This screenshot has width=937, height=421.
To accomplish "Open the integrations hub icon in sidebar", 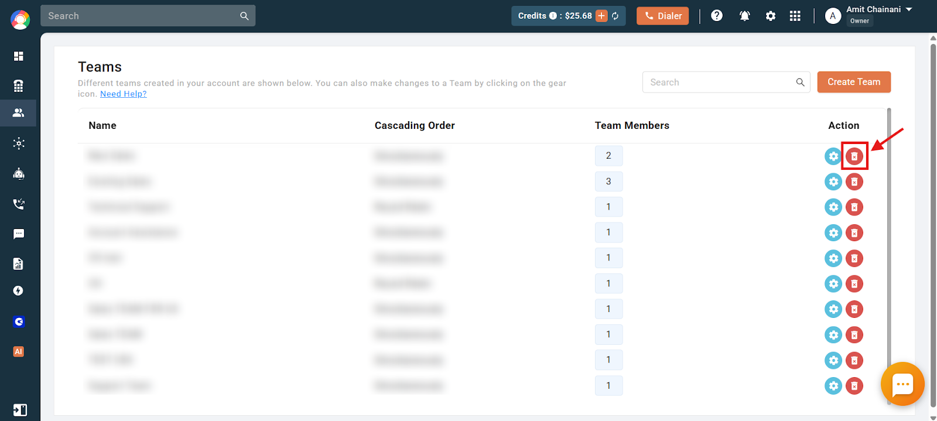I will (19, 143).
